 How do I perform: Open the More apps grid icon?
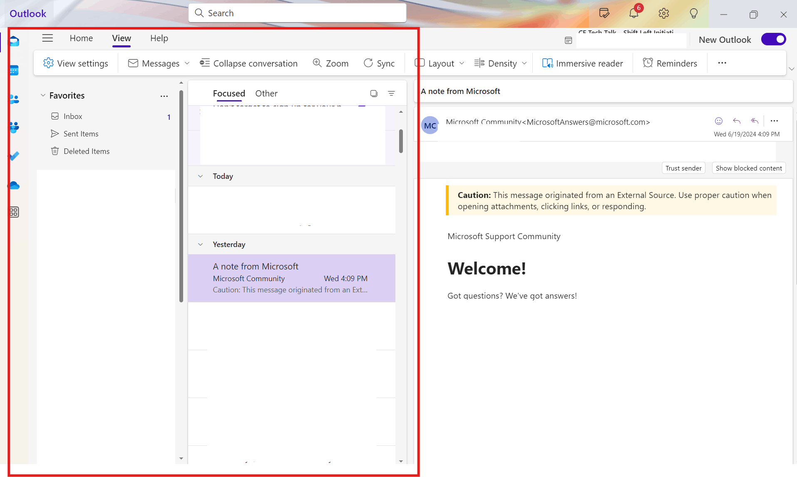pos(14,212)
